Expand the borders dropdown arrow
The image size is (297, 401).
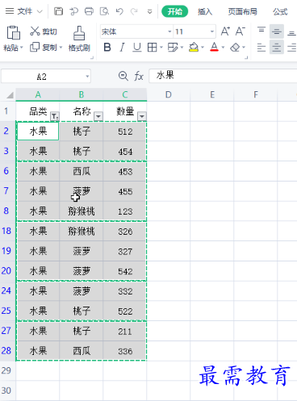161,48
